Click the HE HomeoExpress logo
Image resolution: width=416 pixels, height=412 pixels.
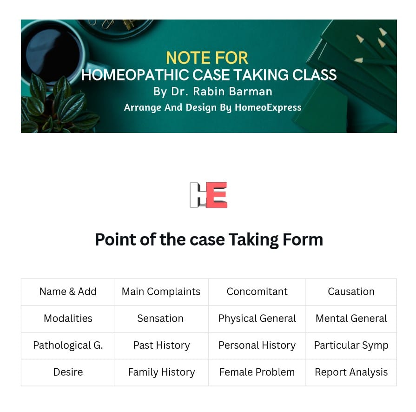coord(208,195)
